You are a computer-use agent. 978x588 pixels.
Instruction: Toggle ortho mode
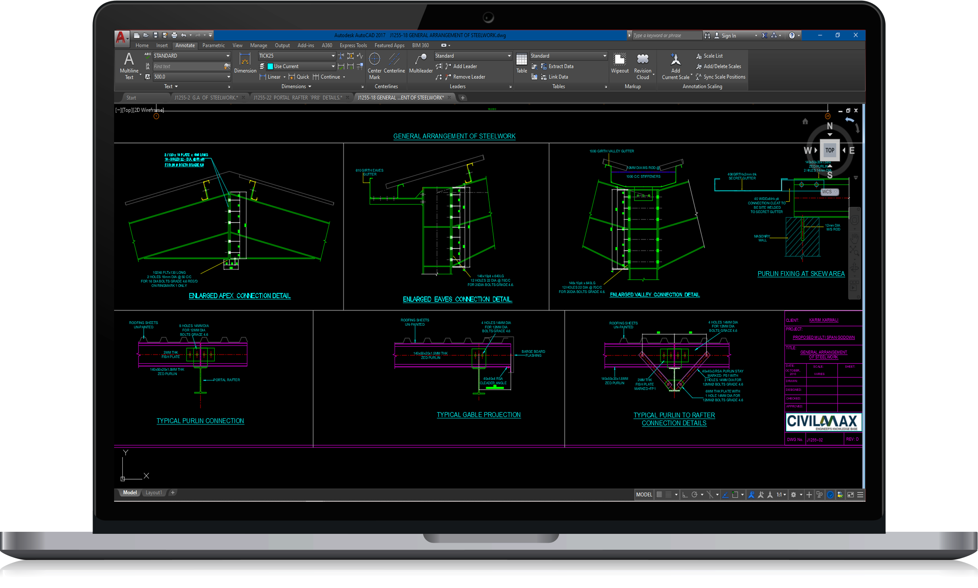pyautogui.click(x=685, y=495)
